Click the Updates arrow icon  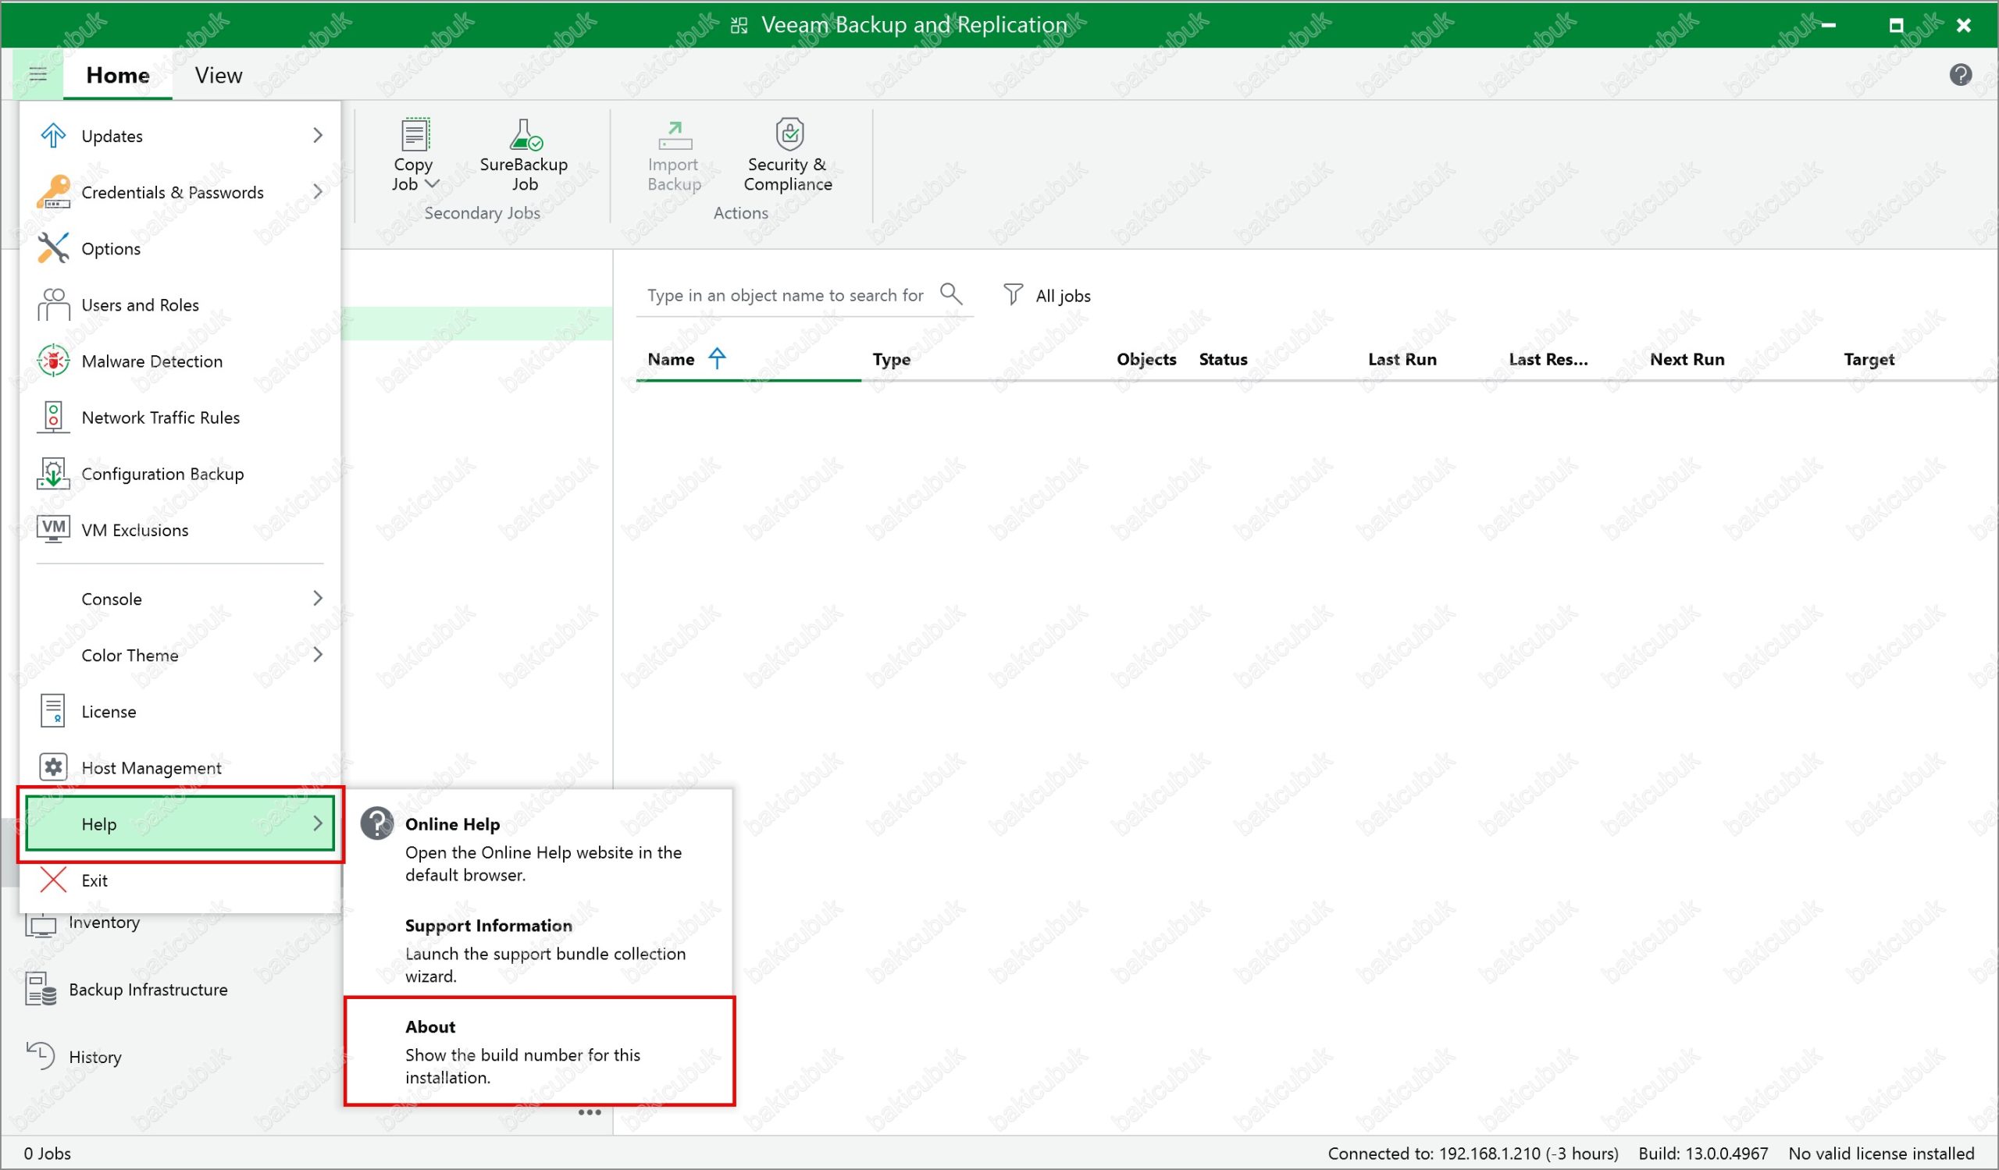pyautogui.click(x=53, y=136)
